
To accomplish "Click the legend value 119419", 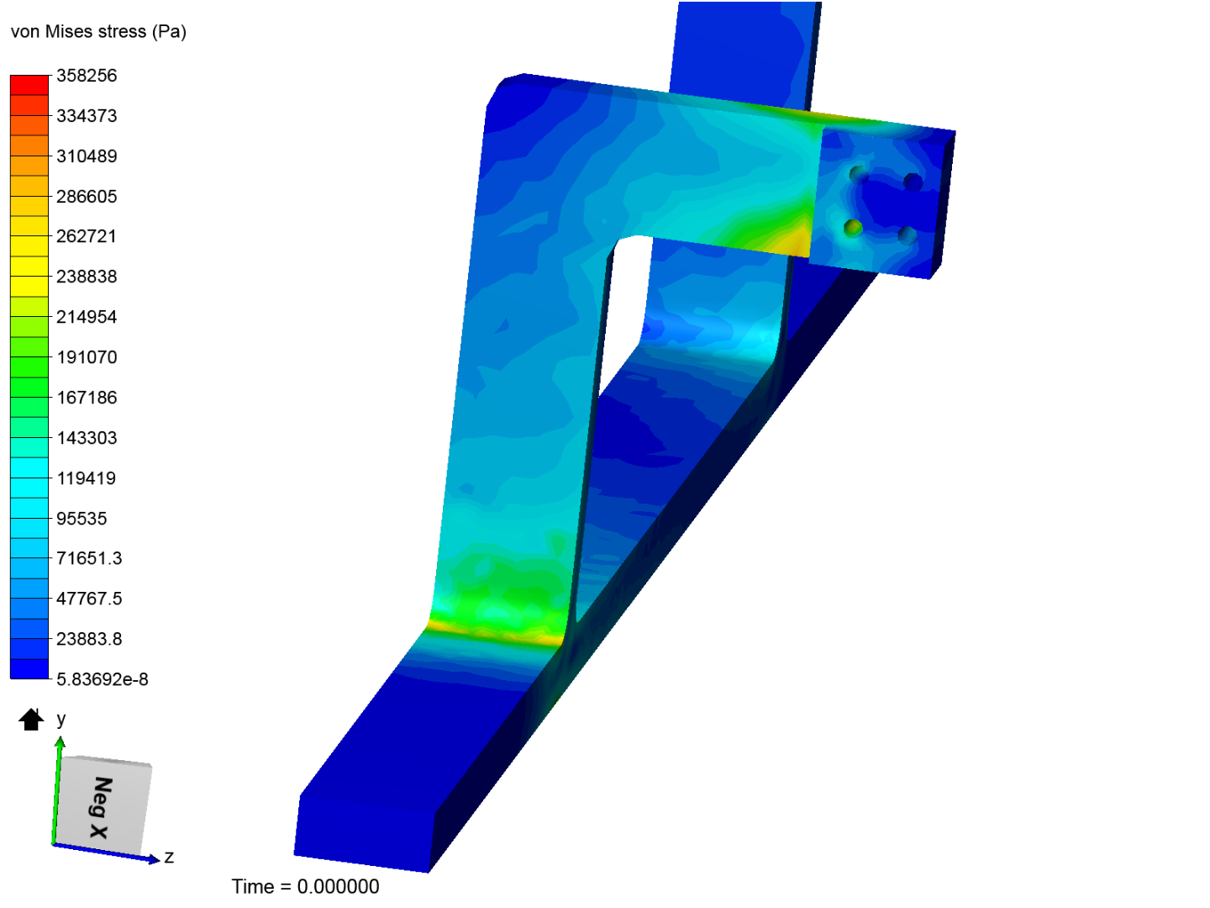I will 87,478.
